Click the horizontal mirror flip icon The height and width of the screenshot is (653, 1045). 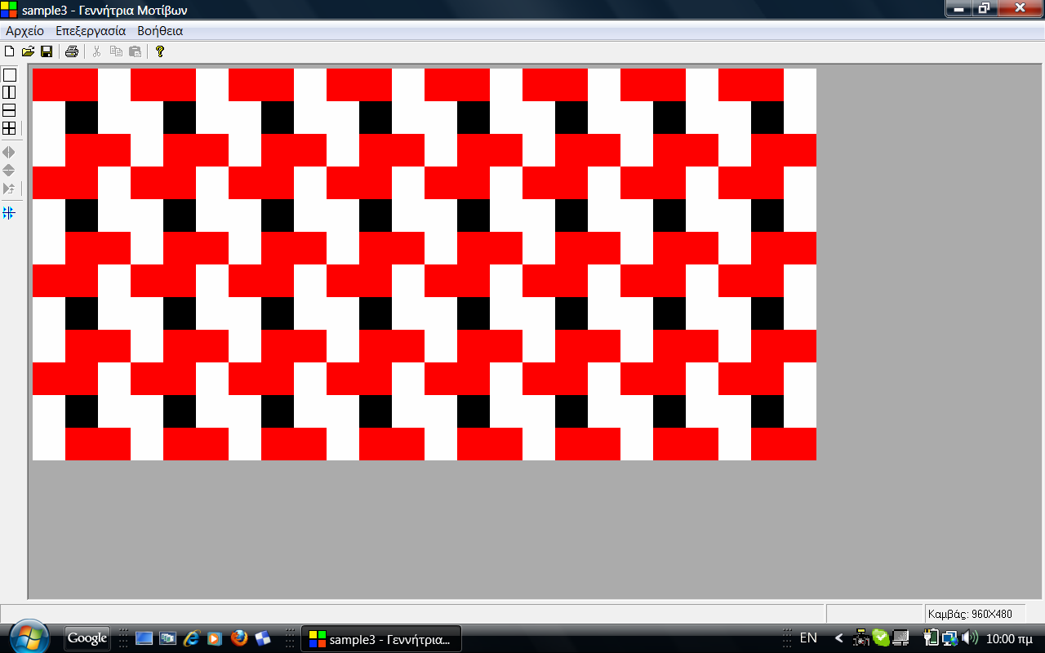click(x=9, y=153)
